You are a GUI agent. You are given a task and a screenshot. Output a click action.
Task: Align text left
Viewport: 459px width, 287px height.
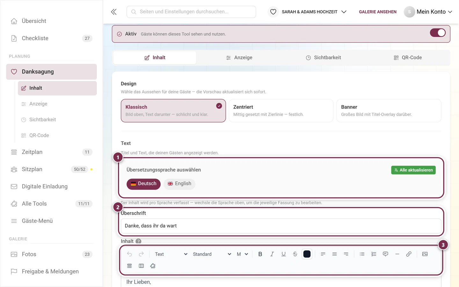click(323, 254)
